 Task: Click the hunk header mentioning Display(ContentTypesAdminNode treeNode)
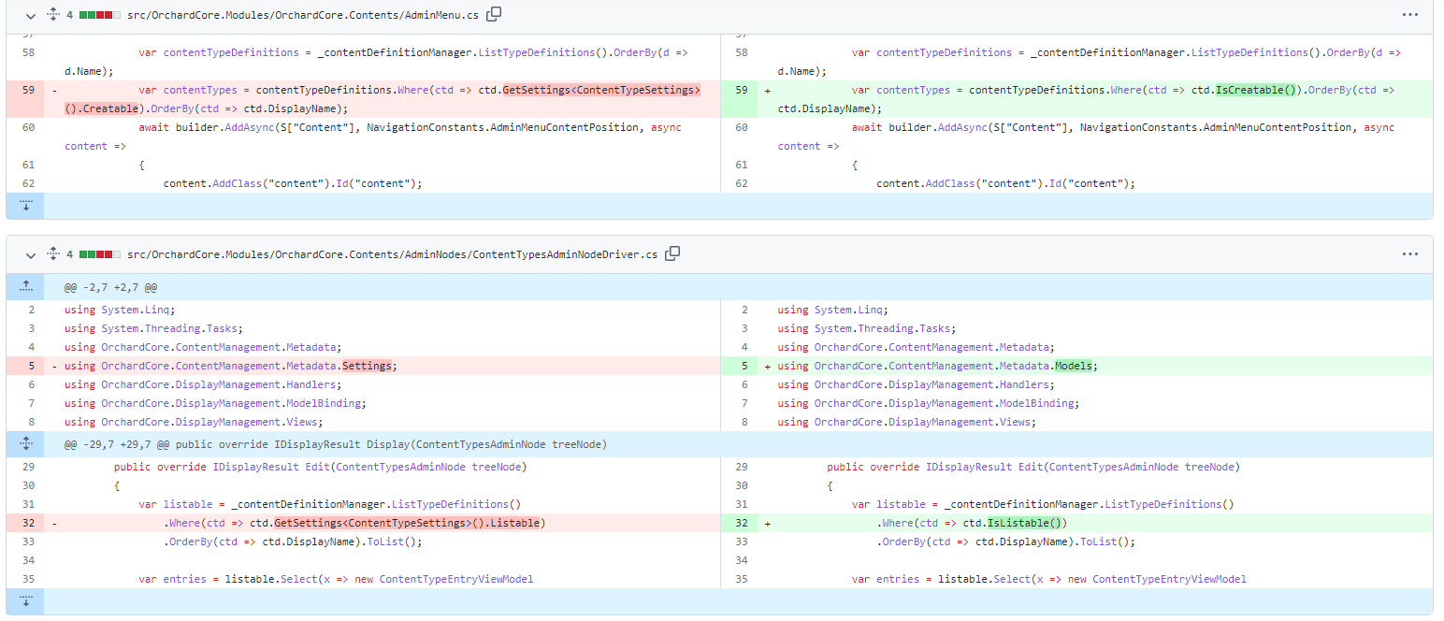336,444
